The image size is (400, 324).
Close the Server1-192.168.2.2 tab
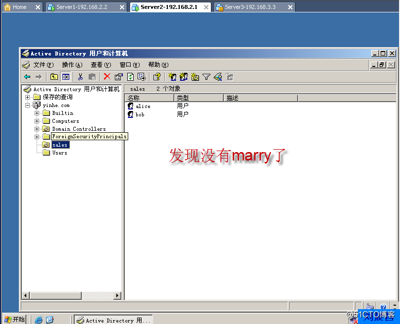(122, 7)
